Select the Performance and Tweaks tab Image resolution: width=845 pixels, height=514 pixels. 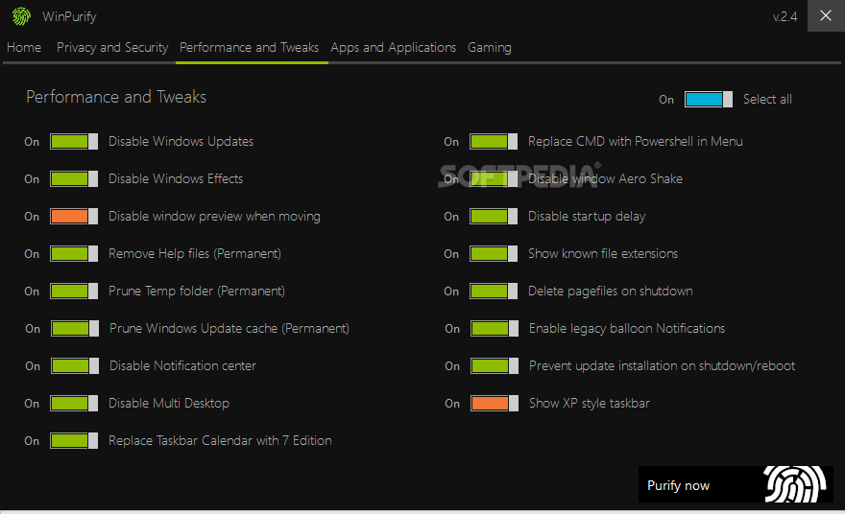point(249,47)
